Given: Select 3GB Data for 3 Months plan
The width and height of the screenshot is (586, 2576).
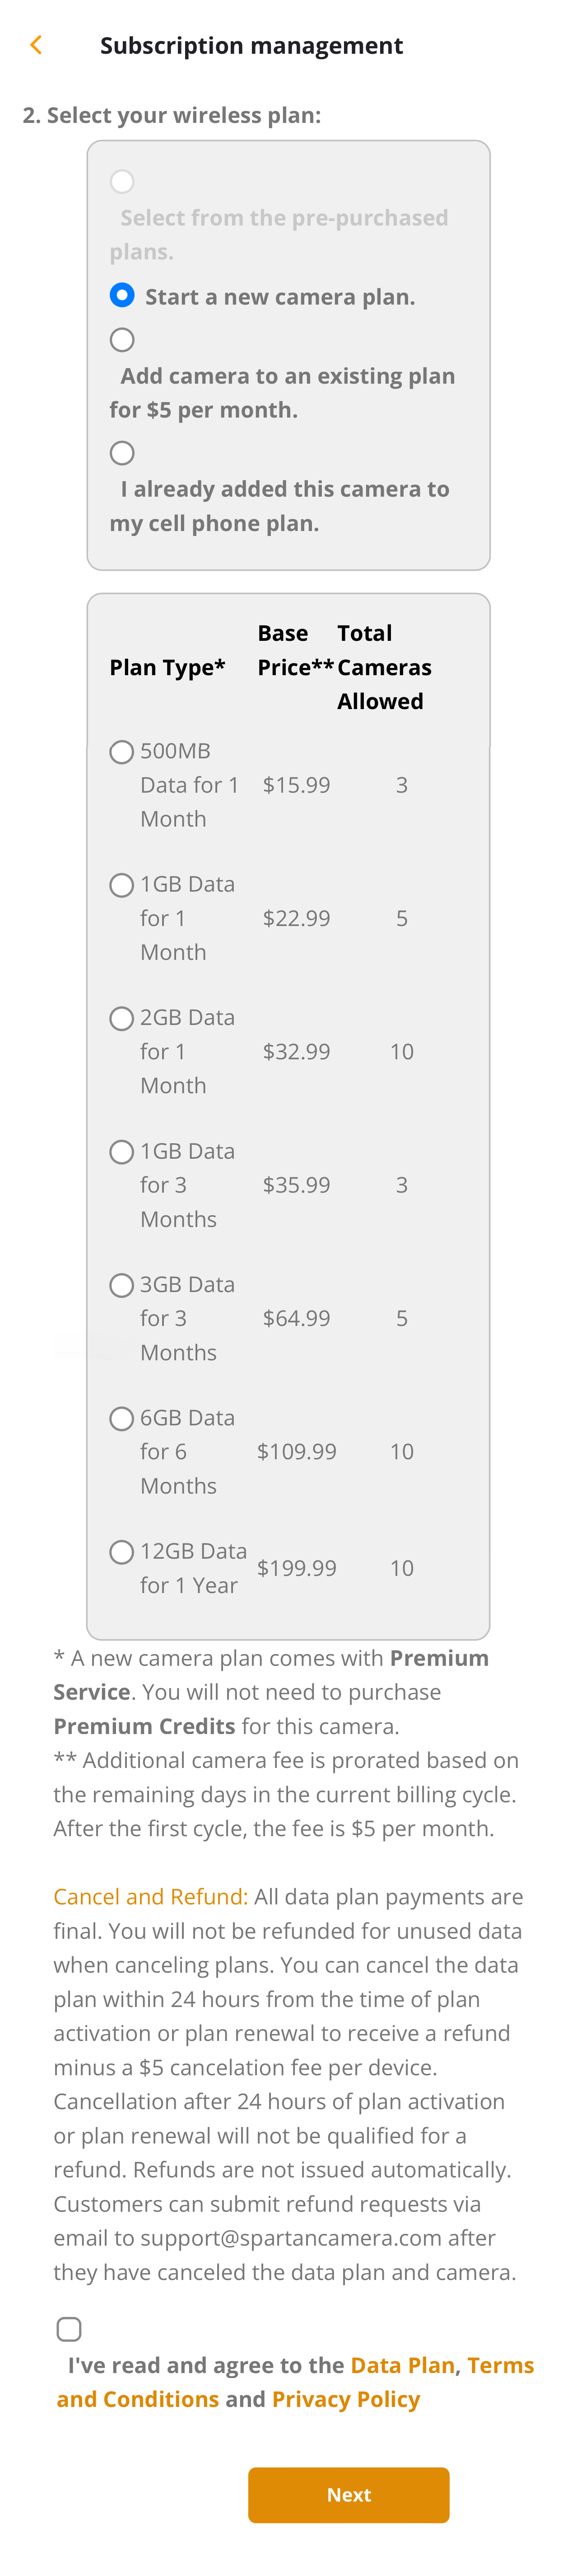Looking at the screenshot, I should coord(122,1285).
